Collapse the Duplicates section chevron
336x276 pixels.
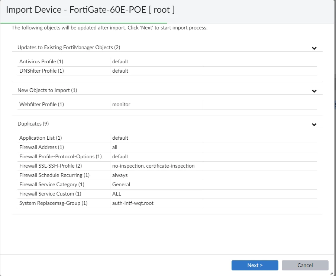click(x=314, y=124)
